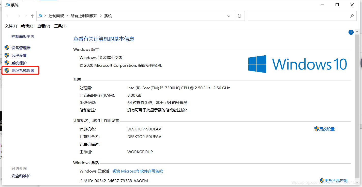Click the 计算机全名 value DESKTOP-S0JJEAV

(x=144, y=137)
